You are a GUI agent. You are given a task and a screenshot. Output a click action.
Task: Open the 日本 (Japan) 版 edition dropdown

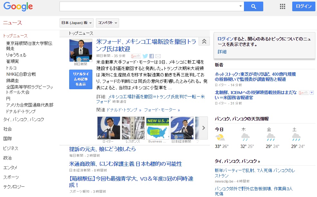[77, 23]
